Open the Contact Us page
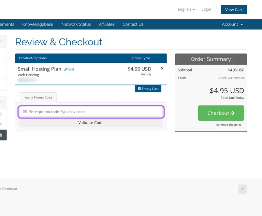262x216 pixels. point(133,24)
